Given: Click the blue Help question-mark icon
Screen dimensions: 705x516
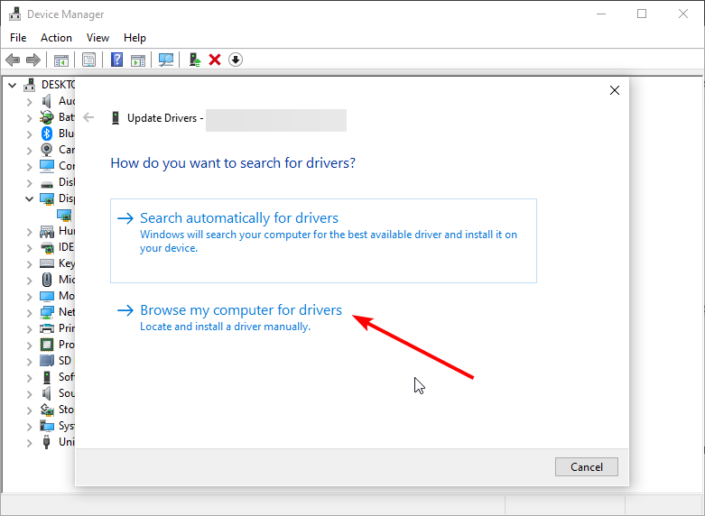Looking at the screenshot, I should pos(117,60).
